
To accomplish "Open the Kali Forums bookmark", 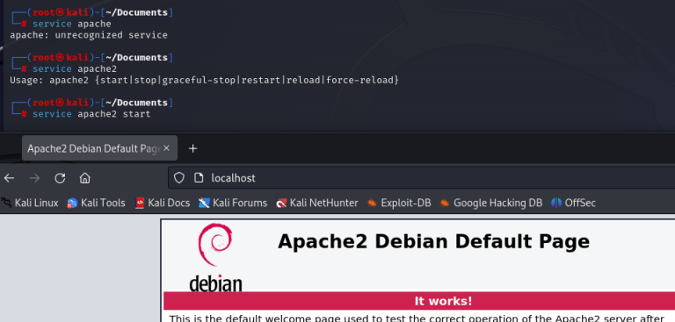I will (233, 203).
